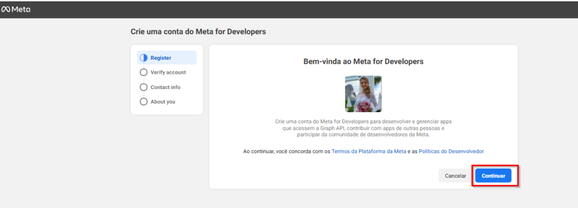This screenshot has height=208, width=578.
Task: Click the profile photo thumbnail
Action: (363, 94)
